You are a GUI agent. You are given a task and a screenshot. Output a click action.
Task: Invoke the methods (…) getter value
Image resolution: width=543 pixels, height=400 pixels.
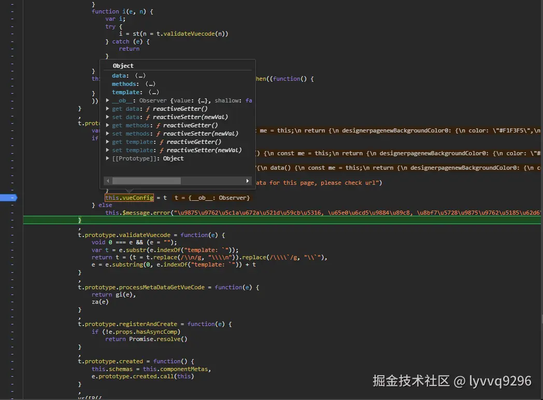pyautogui.click(x=150, y=84)
